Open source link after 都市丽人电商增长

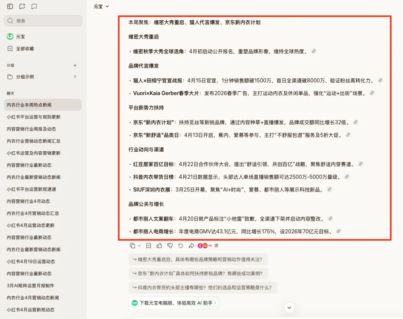click(x=338, y=231)
